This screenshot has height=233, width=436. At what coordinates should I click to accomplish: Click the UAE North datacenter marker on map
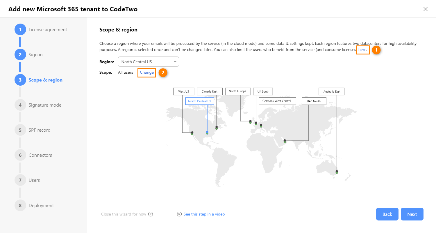point(285,141)
